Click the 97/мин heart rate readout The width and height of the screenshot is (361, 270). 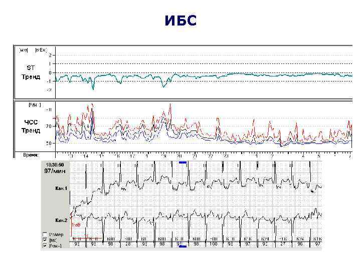(55, 171)
